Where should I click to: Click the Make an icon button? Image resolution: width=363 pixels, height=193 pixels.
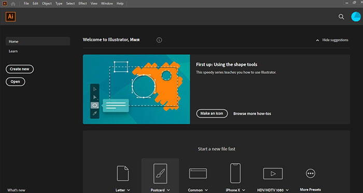click(212, 114)
